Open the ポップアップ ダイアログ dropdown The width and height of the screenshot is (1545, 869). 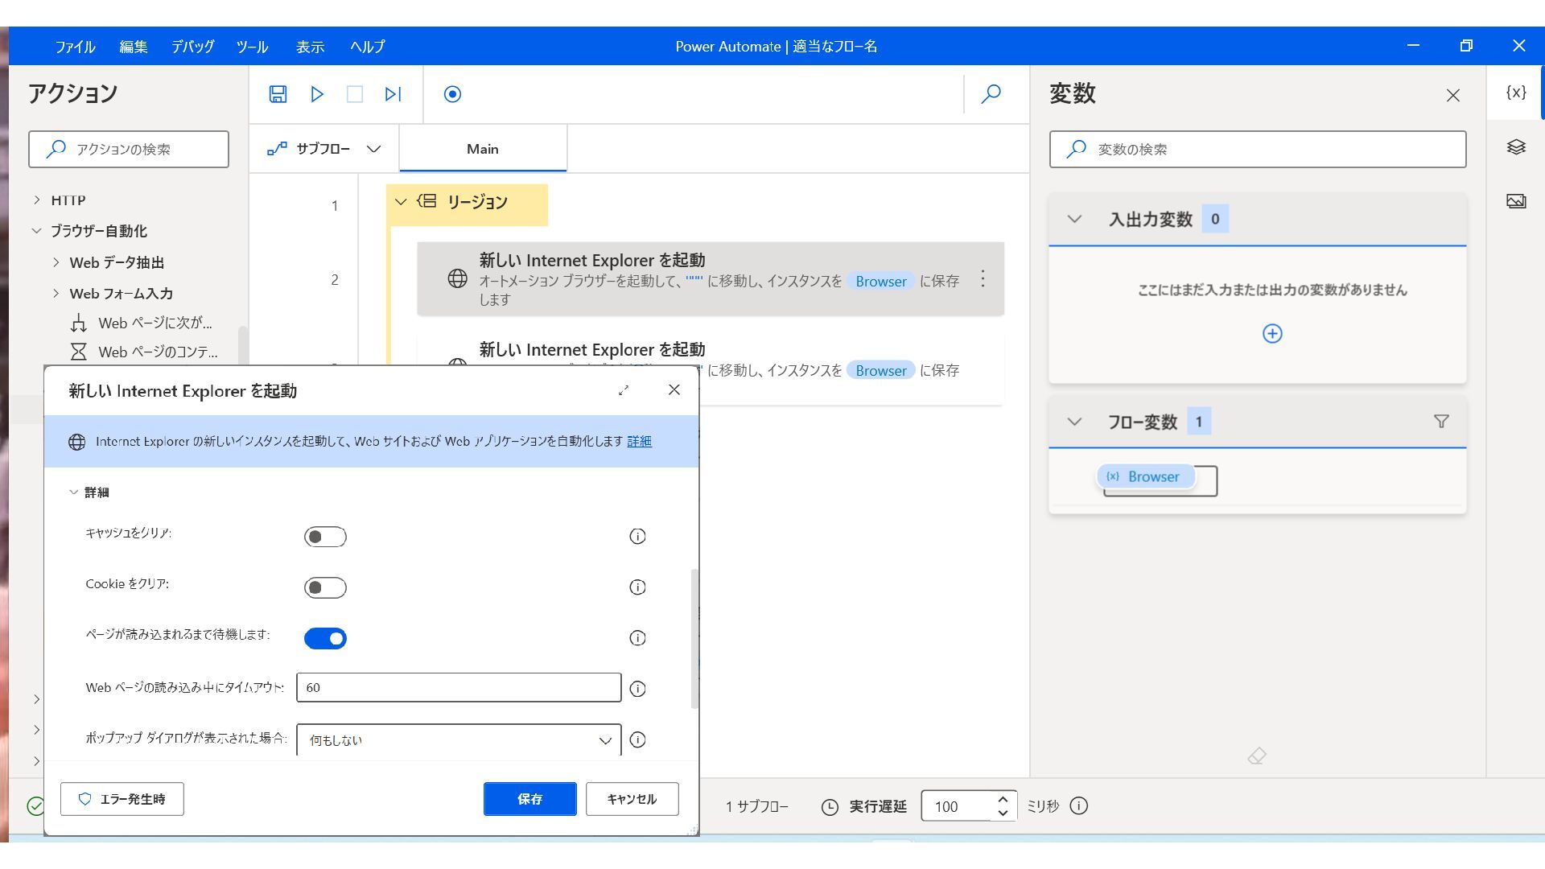pyautogui.click(x=459, y=739)
